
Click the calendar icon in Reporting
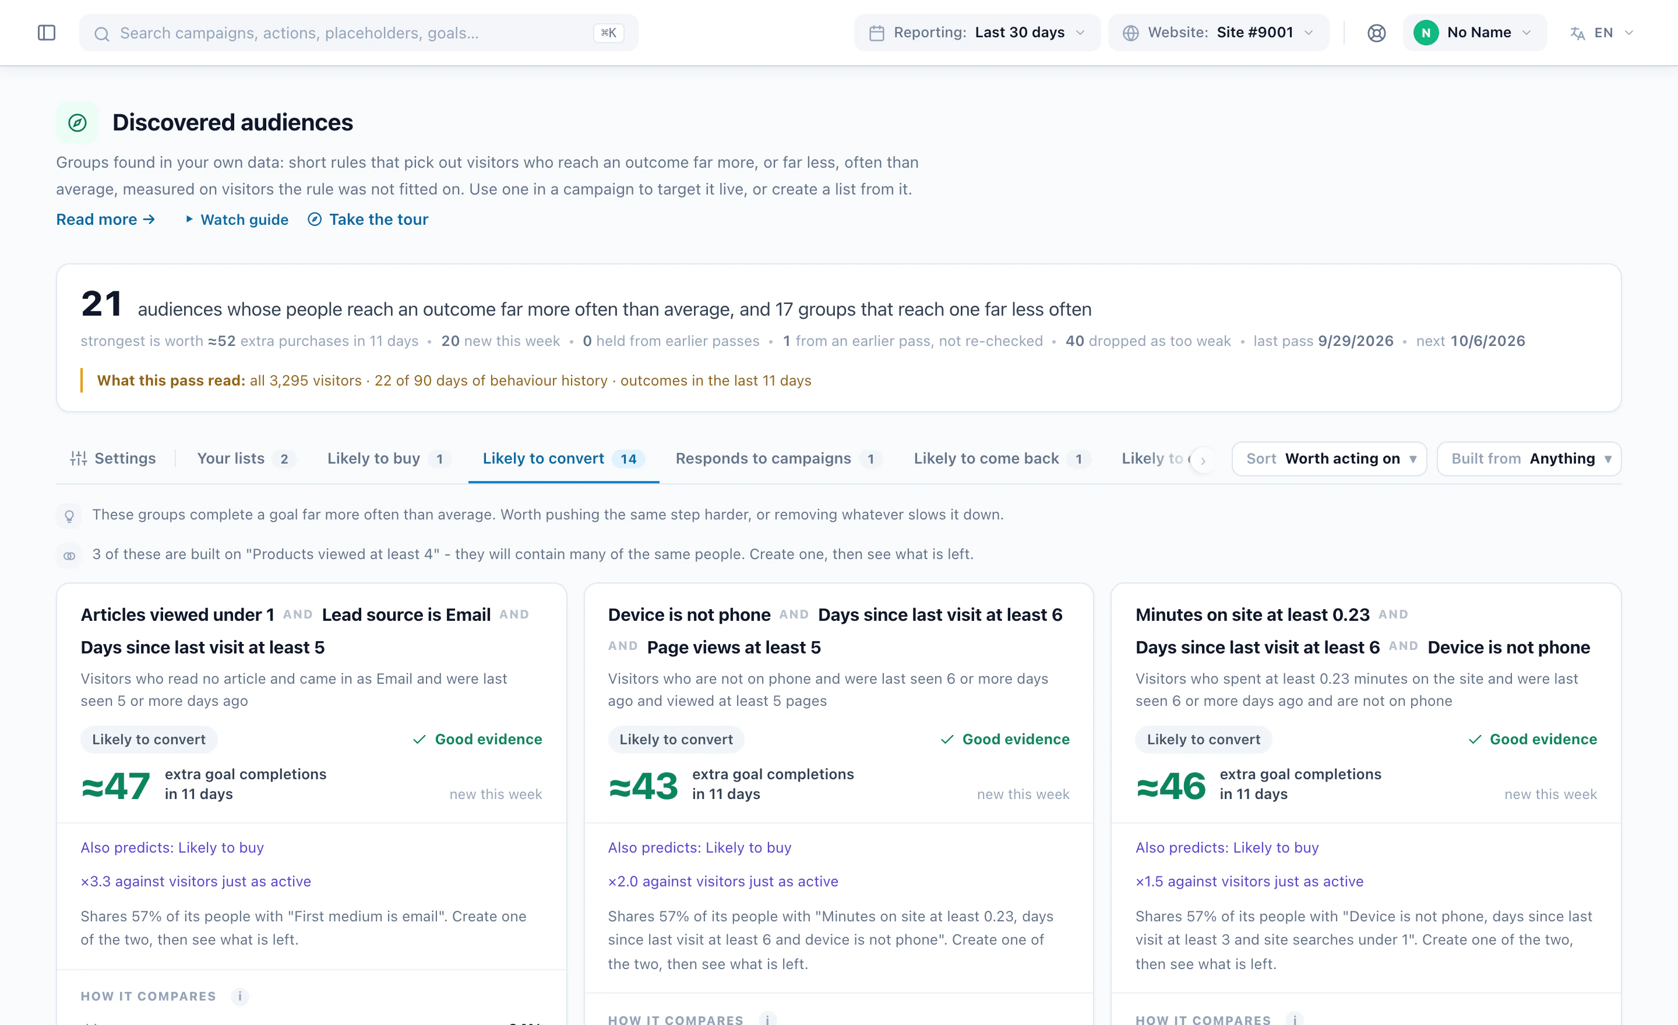click(876, 33)
